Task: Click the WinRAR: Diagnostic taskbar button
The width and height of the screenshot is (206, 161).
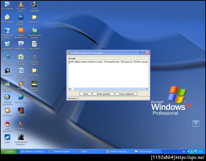Action: point(119,151)
